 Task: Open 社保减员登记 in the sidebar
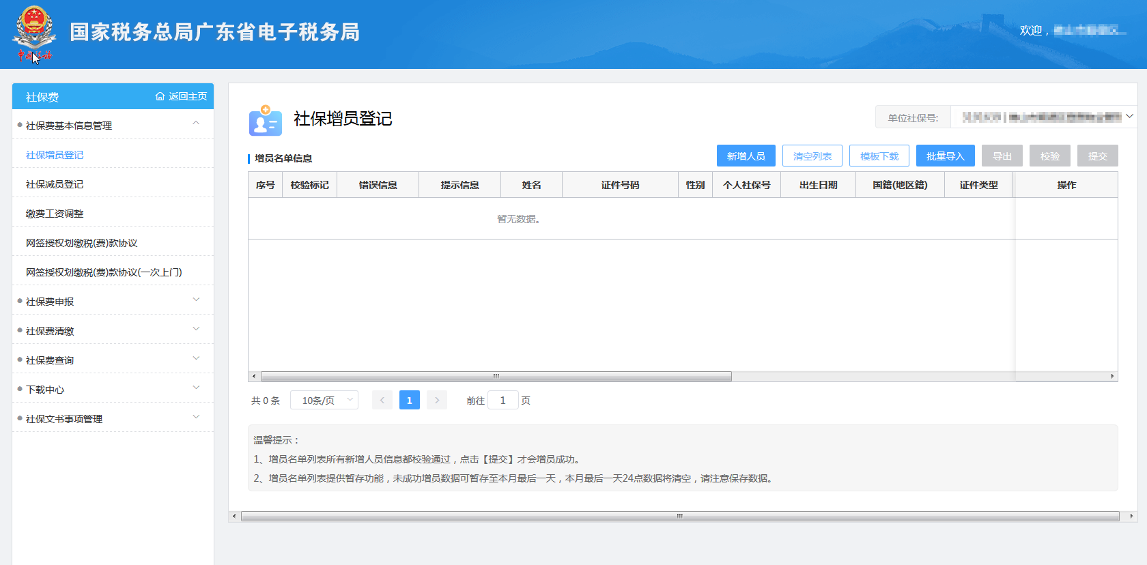(55, 184)
